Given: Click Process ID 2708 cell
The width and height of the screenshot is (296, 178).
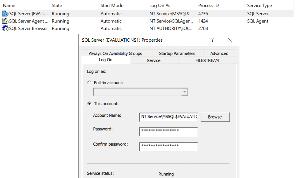Looking at the screenshot, I should [203, 28].
